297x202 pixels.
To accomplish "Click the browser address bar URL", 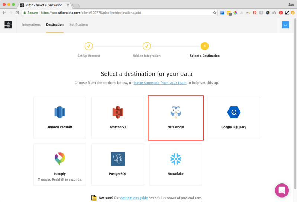I will [91, 13].
